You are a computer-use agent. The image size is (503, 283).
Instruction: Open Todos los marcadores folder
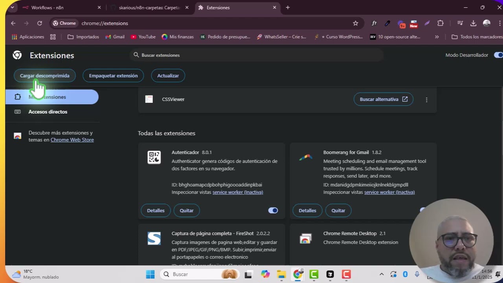click(x=477, y=37)
